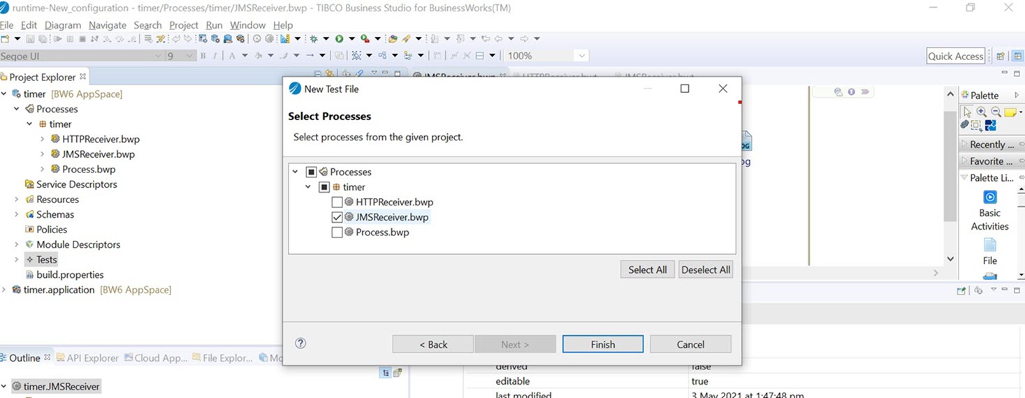This screenshot has width=1025, height=398.
Task: Click the Save toolbar icon
Action: point(30,38)
